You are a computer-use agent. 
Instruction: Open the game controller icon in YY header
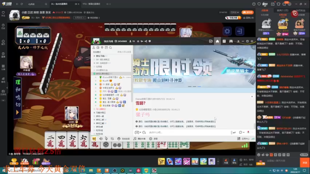(231, 41)
